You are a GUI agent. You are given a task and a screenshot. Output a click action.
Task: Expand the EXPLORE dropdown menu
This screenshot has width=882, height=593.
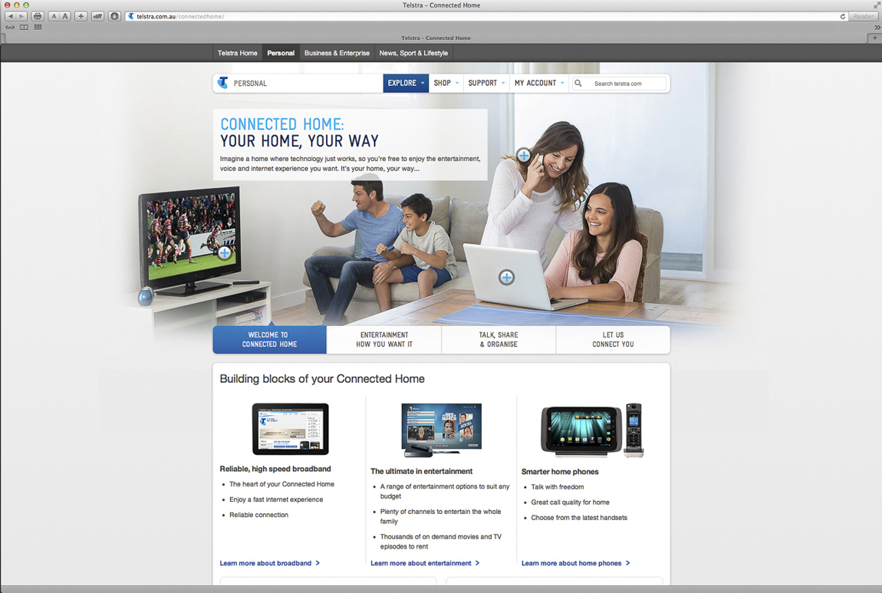406,83
